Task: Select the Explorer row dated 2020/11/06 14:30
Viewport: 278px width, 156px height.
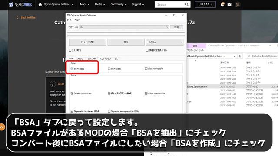Action: [232, 101]
